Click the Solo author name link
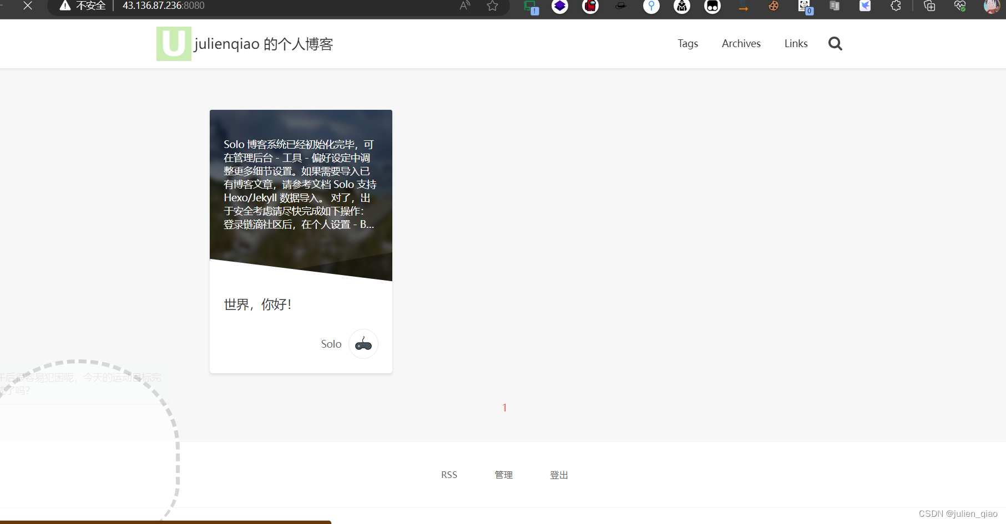The height and width of the screenshot is (524, 1006). click(x=331, y=344)
